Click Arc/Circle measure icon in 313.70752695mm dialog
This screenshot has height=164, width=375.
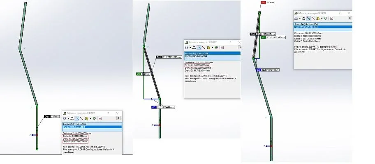click(187, 48)
